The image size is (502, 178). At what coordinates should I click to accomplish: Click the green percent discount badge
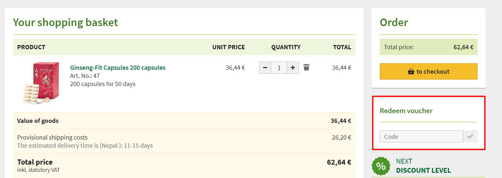tap(381, 166)
